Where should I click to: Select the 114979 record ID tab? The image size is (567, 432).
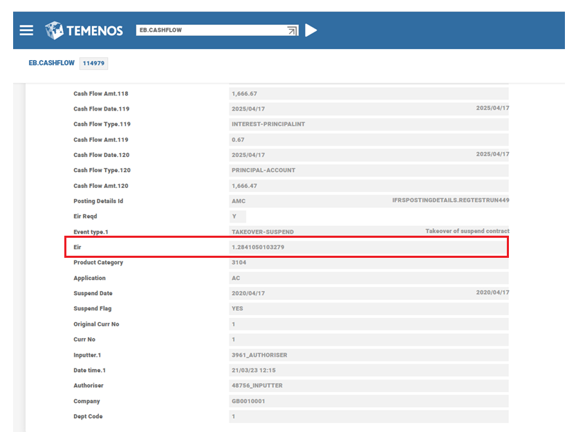coord(93,64)
